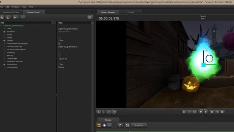
Task: Switch to the Clip Editor timeline mode
Action: point(99,125)
